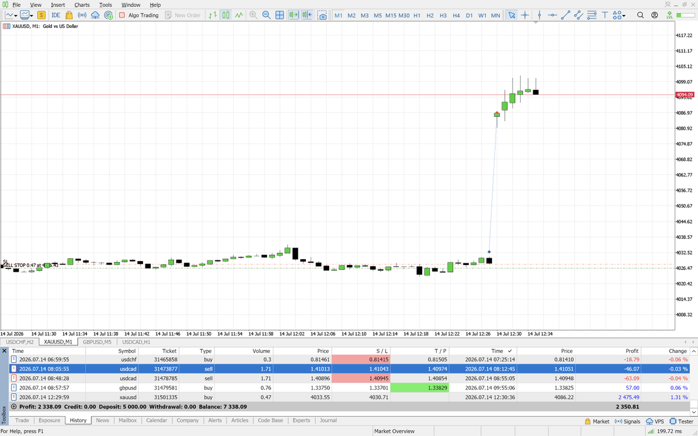Image resolution: width=698 pixels, height=436 pixels.
Task: Open the Strategy Tester button
Action: point(681,421)
